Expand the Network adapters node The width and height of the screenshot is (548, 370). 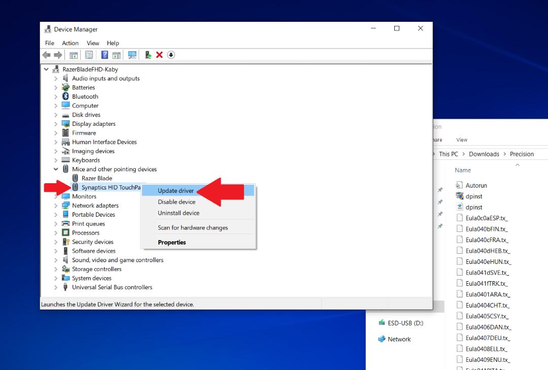point(56,206)
